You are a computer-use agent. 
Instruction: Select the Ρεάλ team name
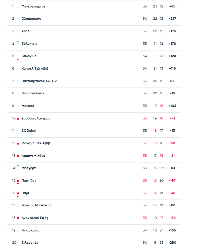click(x=25, y=31)
